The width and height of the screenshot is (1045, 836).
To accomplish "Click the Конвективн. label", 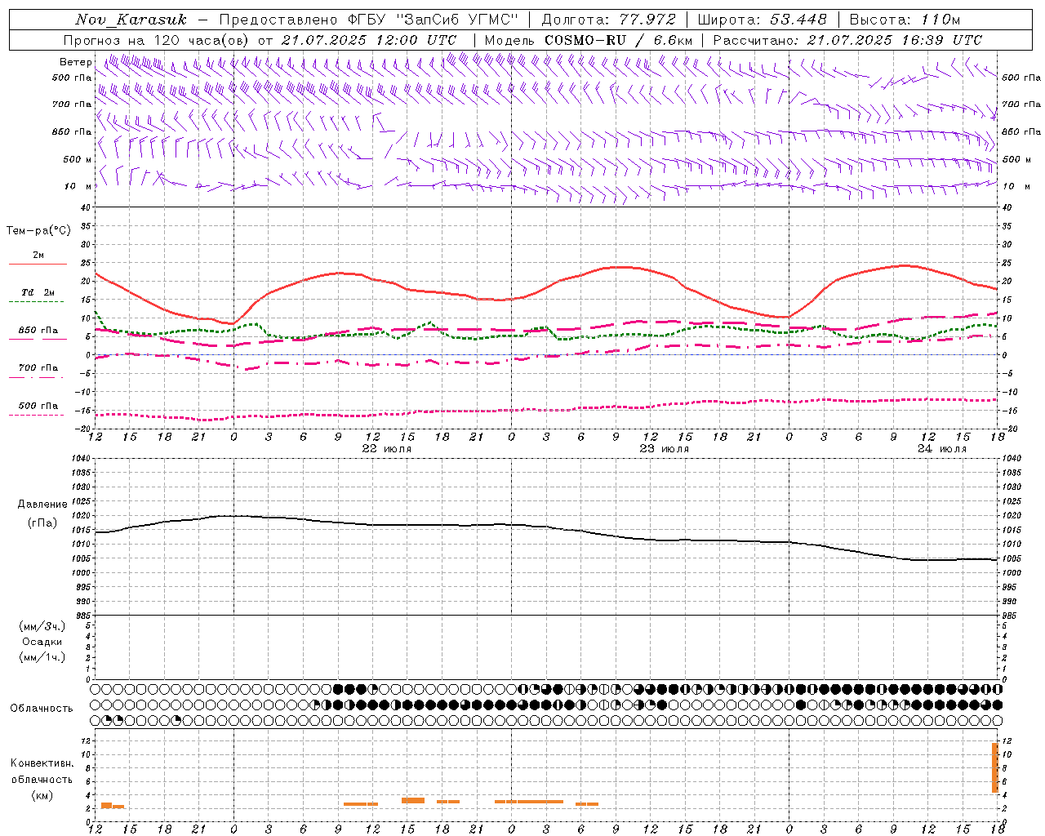I will pos(42,763).
